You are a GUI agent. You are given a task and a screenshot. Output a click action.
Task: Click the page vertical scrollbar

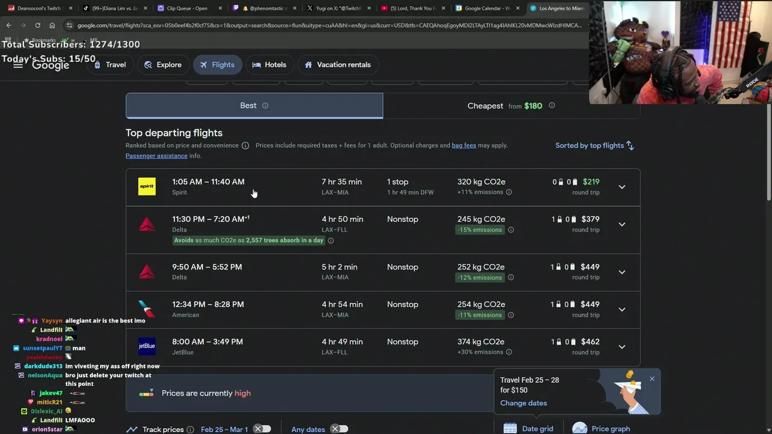[x=768, y=151]
